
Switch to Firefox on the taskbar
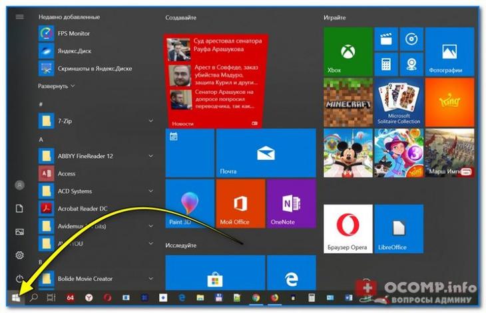tap(274, 298)
